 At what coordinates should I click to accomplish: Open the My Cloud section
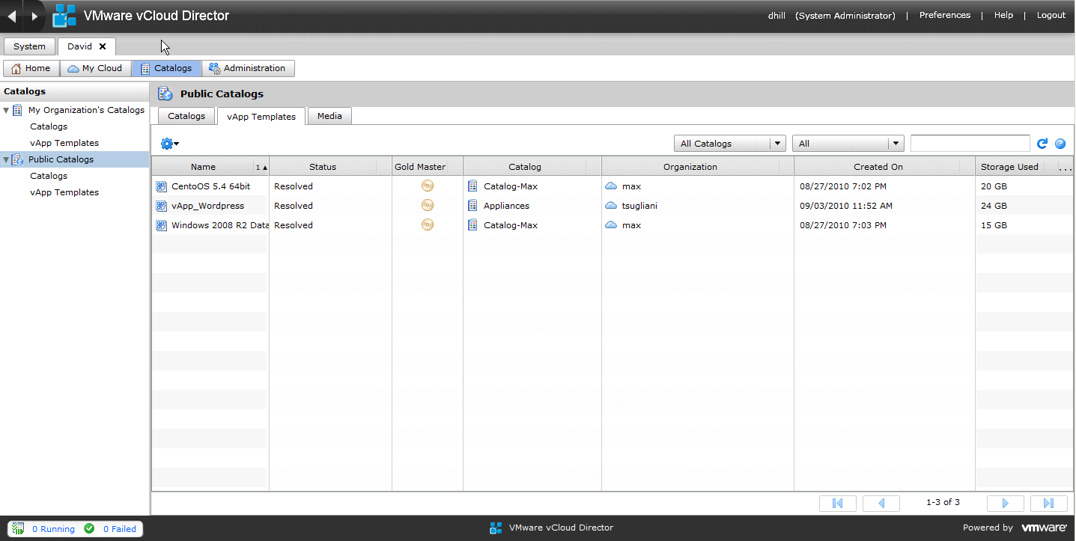(x=94, y=68)
